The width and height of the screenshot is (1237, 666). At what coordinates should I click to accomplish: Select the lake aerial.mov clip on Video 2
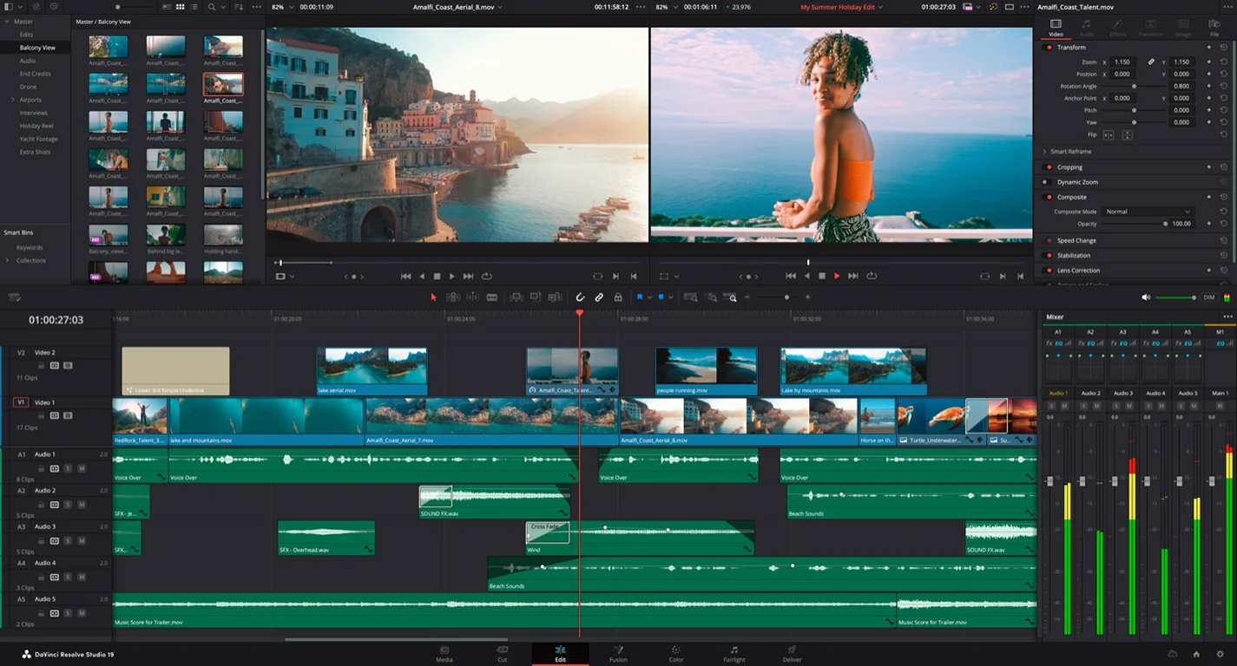[x=372, y=369]
